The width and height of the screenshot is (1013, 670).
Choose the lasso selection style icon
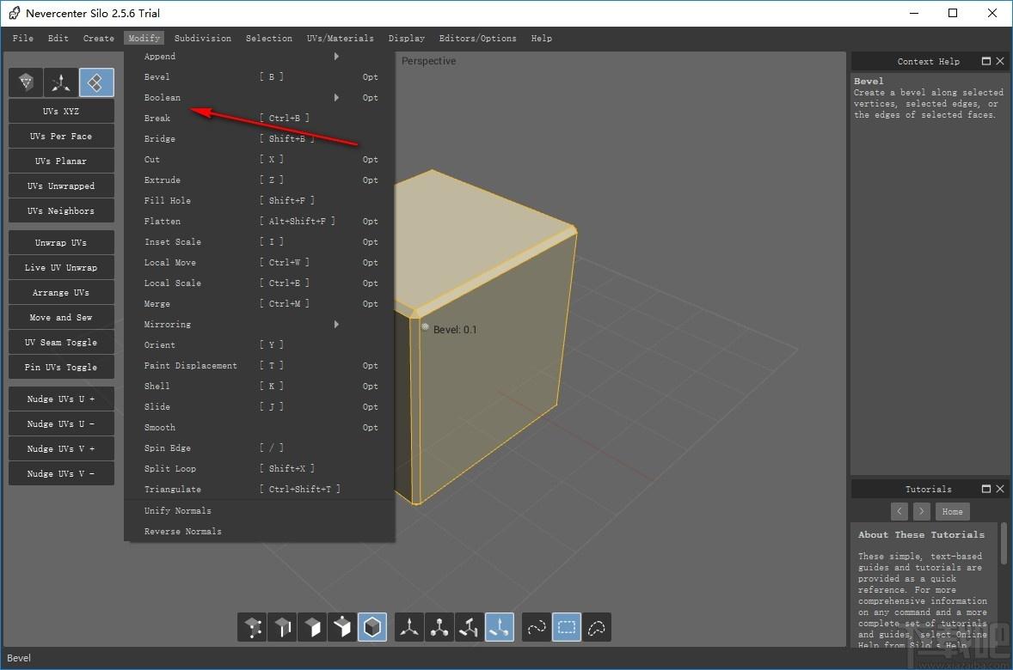coord(596,627)
